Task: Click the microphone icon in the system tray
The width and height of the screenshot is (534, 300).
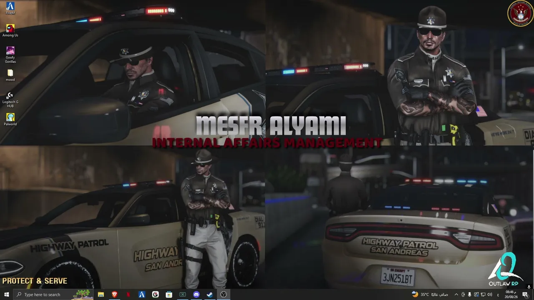Action: tap(470, 295)
